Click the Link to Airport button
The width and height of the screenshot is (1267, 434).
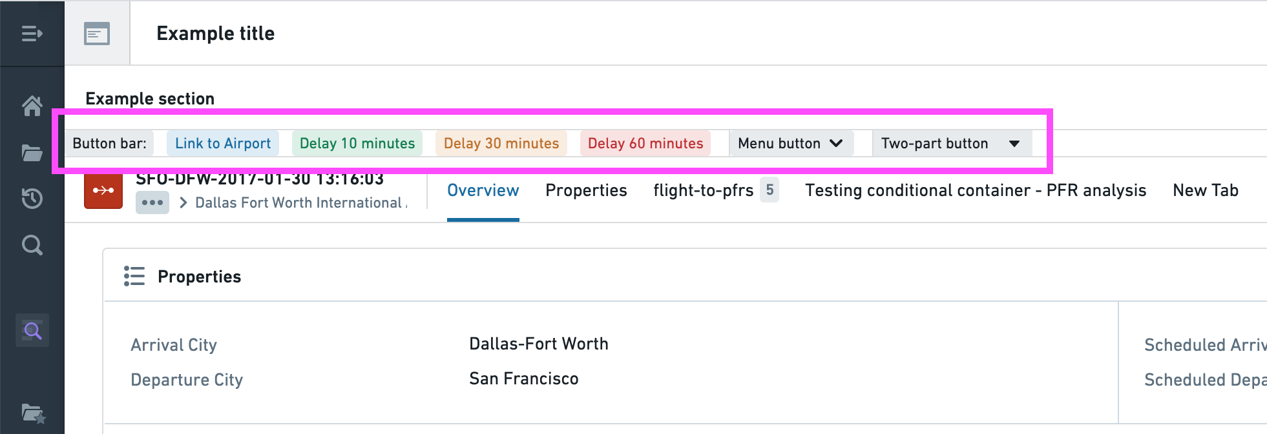tap(223, 143)
